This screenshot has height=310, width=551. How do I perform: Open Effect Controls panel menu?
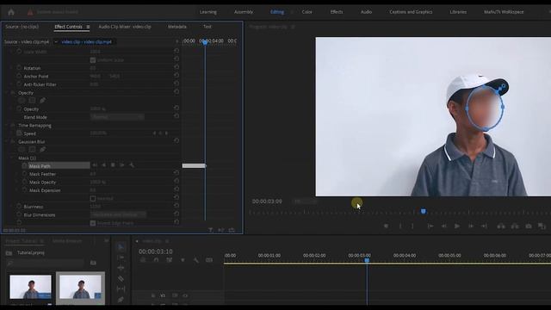[88, 27]
